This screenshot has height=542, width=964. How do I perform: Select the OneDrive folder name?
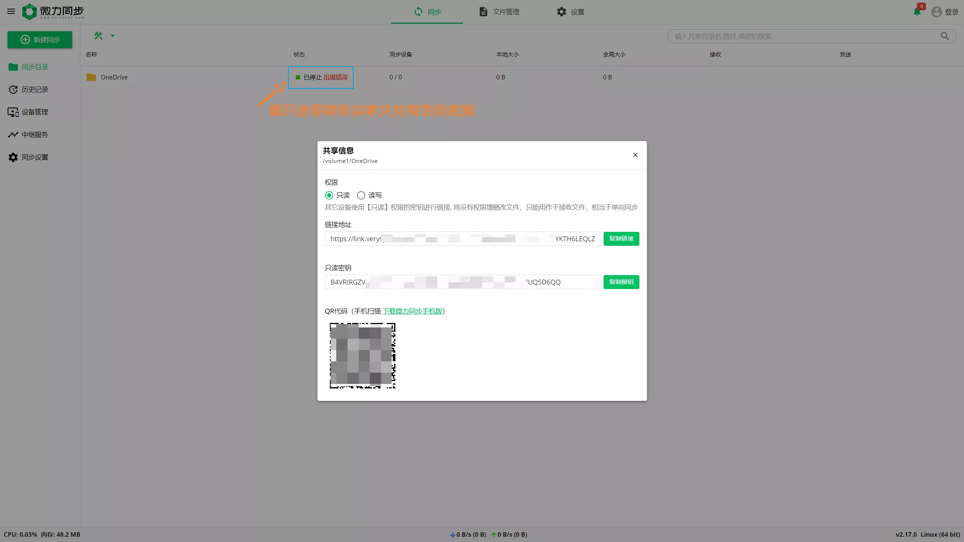(x=114, y=77)
